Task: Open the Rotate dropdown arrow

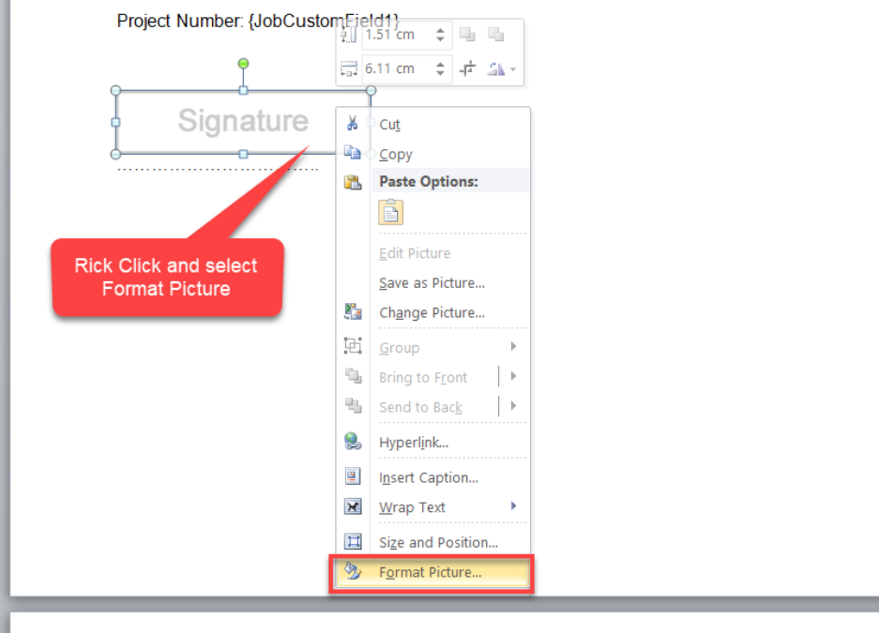Action: tap(513, 69)
